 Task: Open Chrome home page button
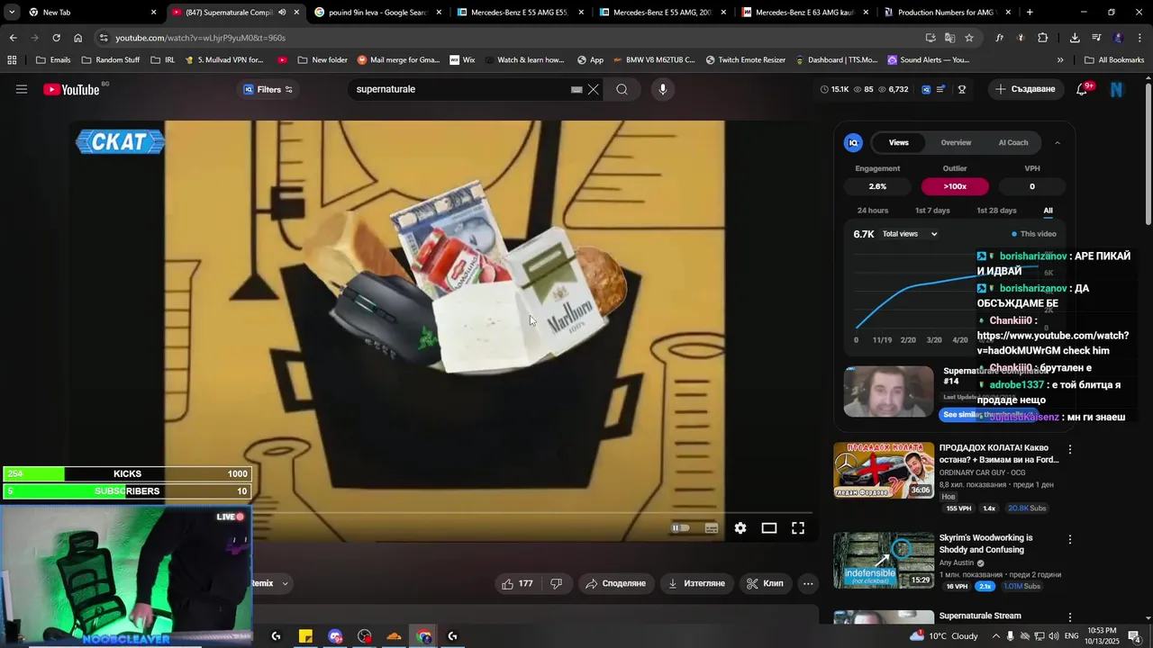click(78, 38)
